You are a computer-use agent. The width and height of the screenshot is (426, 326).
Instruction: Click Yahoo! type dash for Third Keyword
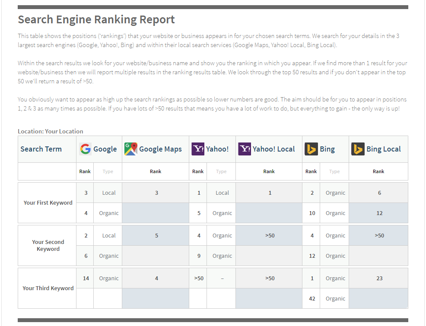[x=222, y=279]
